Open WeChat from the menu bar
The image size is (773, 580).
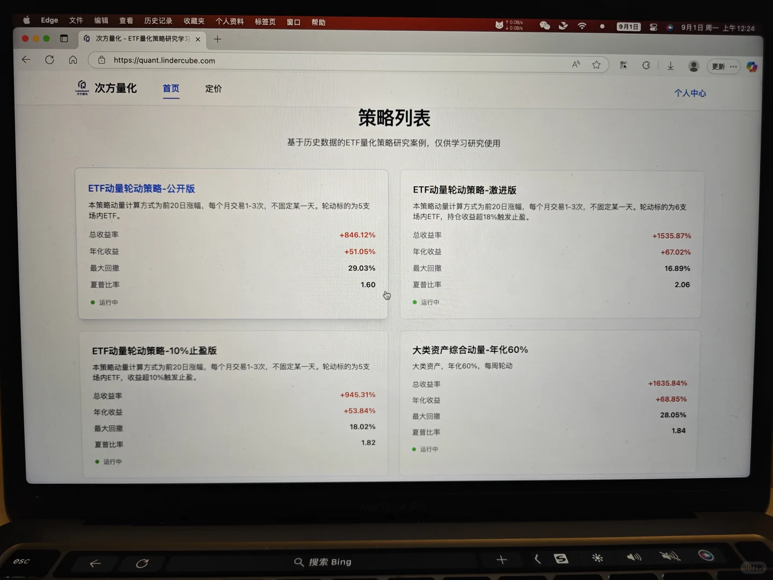point(544,25)
